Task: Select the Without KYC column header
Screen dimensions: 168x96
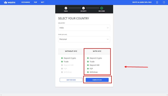Action: 71,51
